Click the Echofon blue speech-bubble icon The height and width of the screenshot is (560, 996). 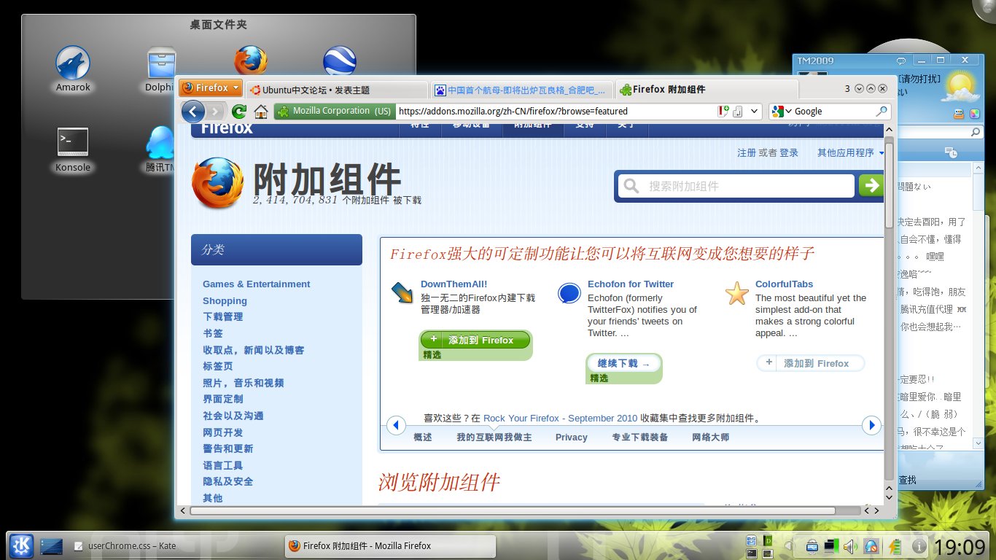(569, 293)
